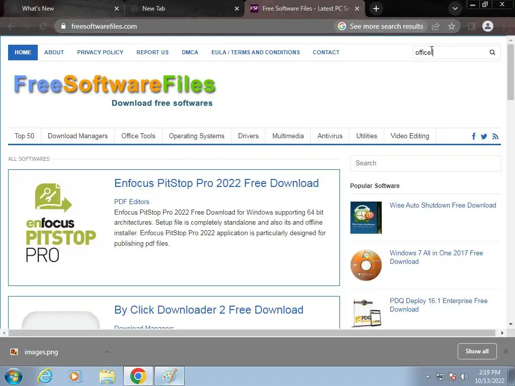The width and height of the screenshot is (515, 386).
Task: Select the Utilities category
Action: coord(367,136)
